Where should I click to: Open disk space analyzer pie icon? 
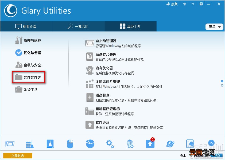click(90, 144)
